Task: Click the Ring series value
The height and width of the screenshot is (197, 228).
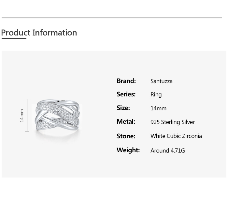Action: coord(156,94)
